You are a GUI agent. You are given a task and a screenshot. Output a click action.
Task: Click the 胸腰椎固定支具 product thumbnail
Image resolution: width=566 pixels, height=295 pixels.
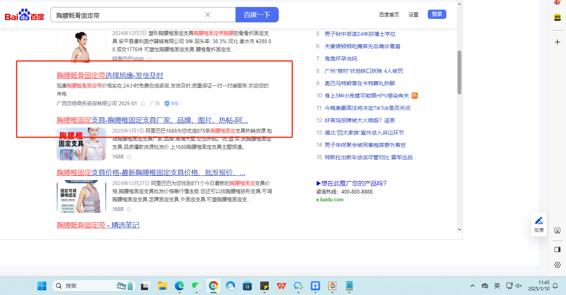(x=81, y=144)
